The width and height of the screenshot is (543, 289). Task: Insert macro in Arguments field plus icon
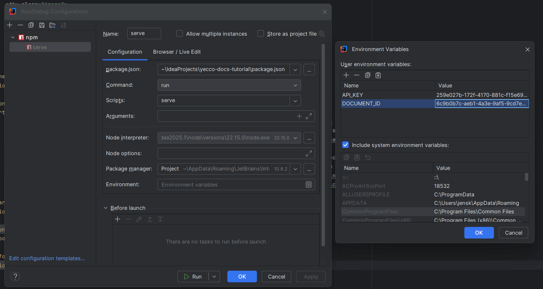tap(299, 116)
